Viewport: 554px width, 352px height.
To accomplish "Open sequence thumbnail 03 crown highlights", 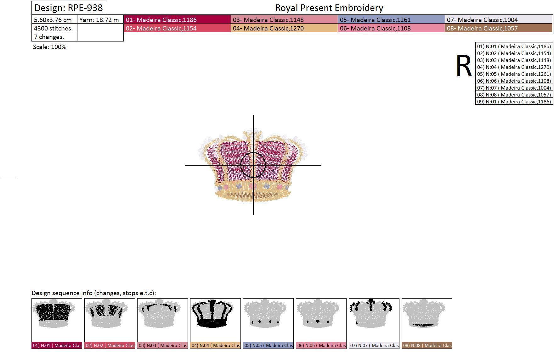I will pyautogui.click(x=162, y=320).
